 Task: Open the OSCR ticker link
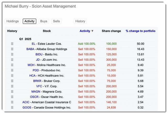pyautogui.click(x=34, y=97)
